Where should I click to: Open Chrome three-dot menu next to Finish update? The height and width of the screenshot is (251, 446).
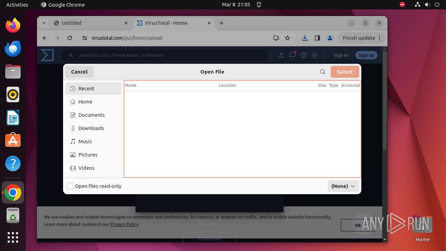[x=380, y=38]
